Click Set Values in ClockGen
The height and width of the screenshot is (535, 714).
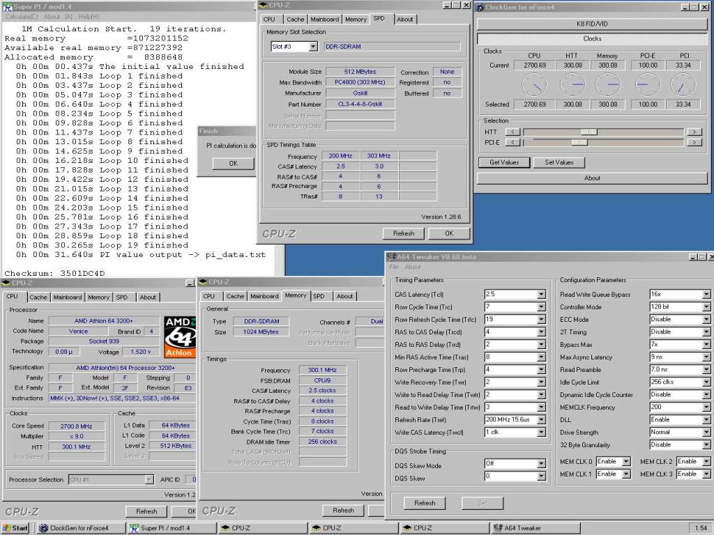[x=559, y=162]
